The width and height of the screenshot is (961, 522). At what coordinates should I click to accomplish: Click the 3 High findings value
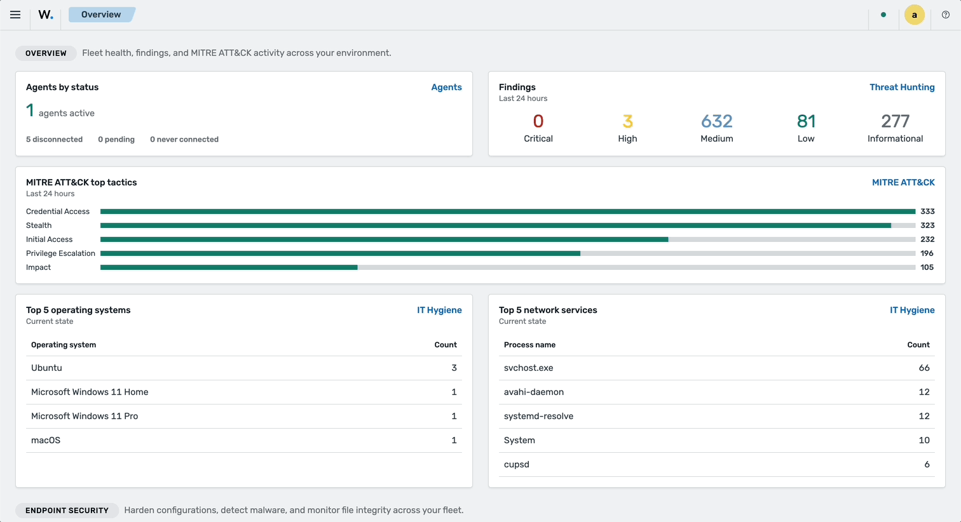[x=627, y=121]
